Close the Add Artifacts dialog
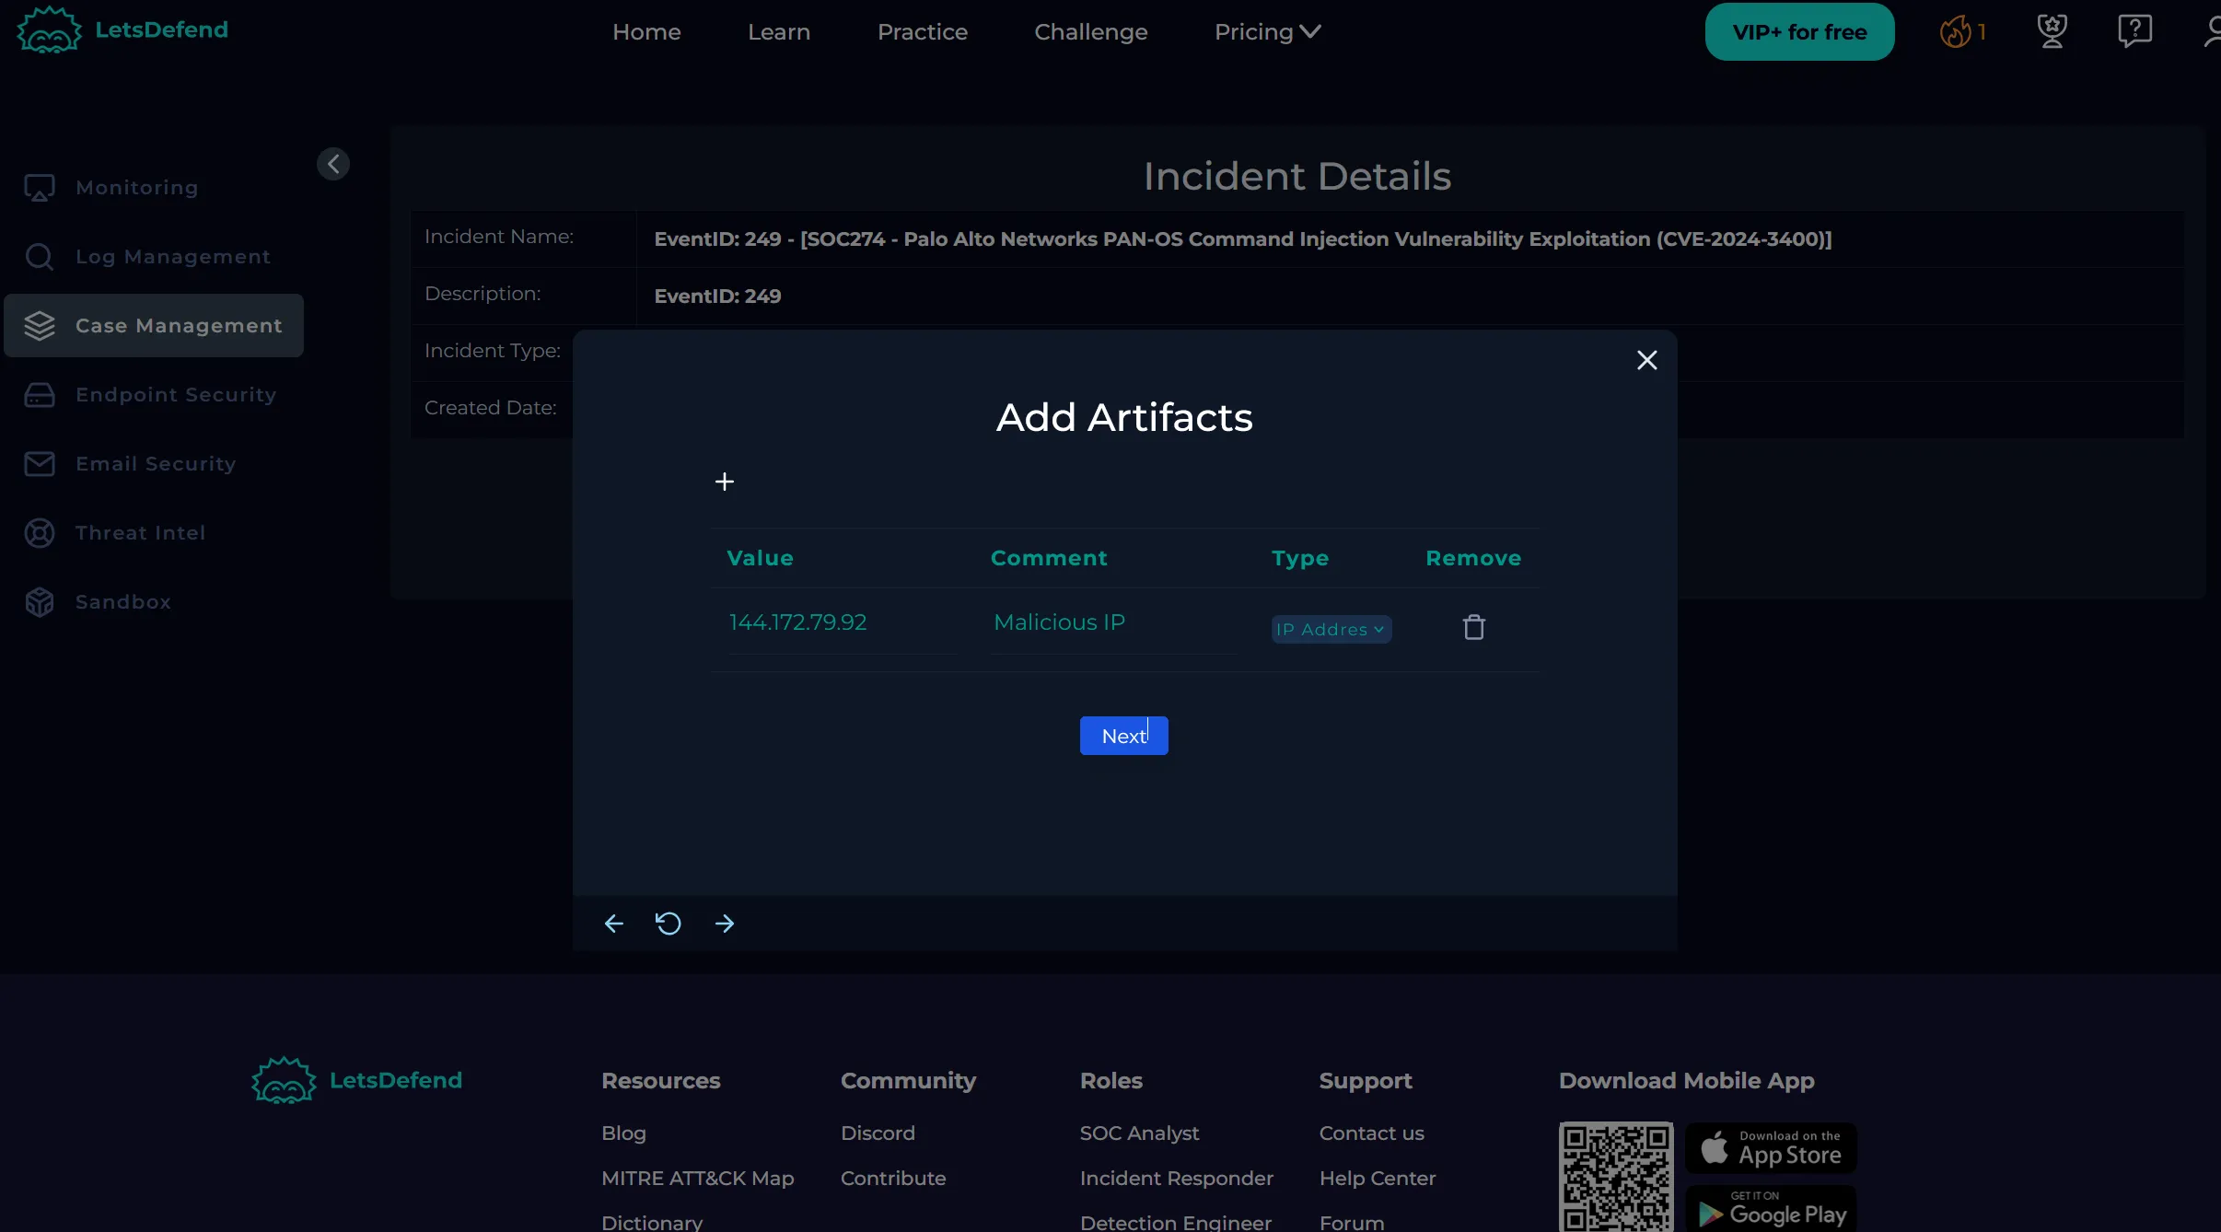This screenshot has width=2221, height=1232. tap(1646, 360)
